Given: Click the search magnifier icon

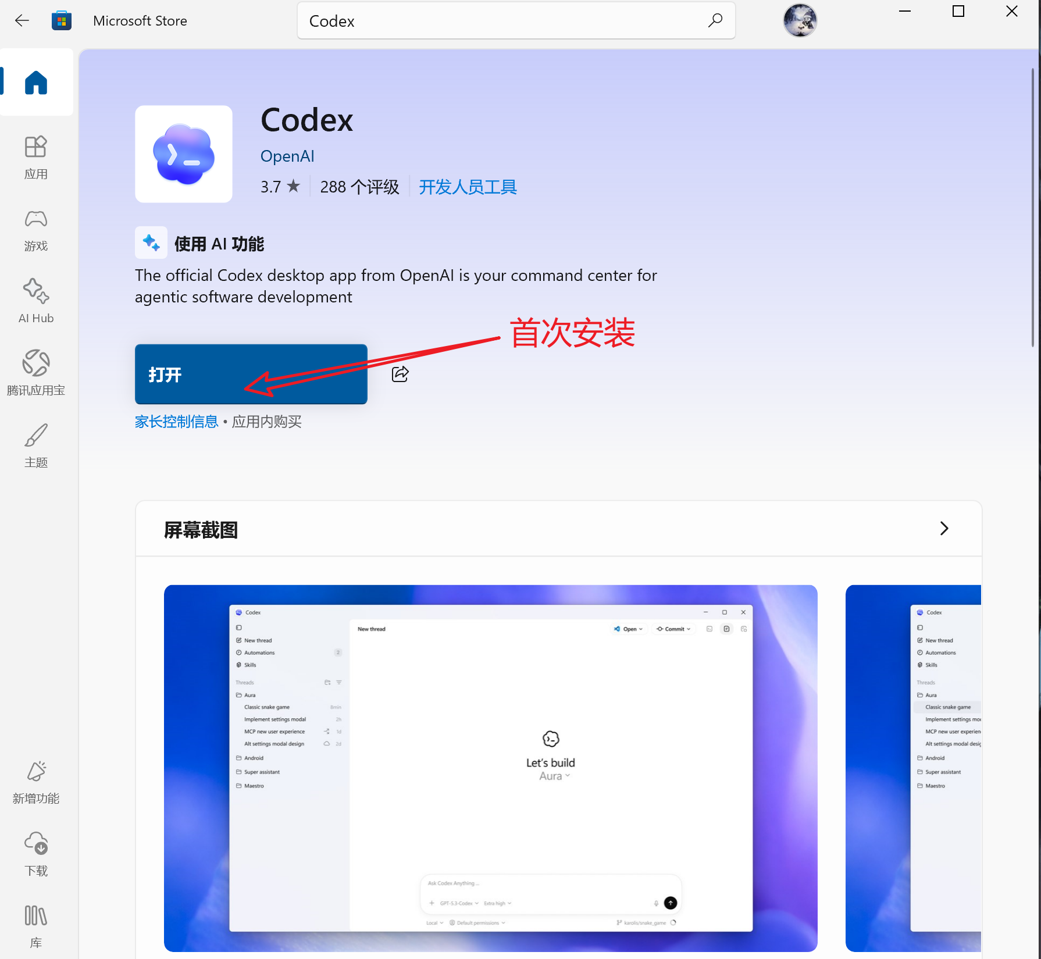Looking at the screenshot, I should [x=715, y=20].
